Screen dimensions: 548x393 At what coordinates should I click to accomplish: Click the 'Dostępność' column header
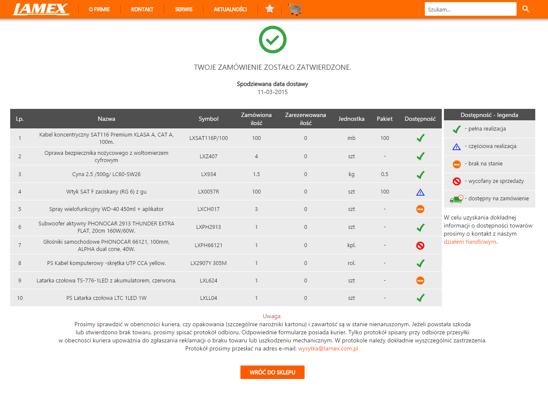click(x=420, y=119)
